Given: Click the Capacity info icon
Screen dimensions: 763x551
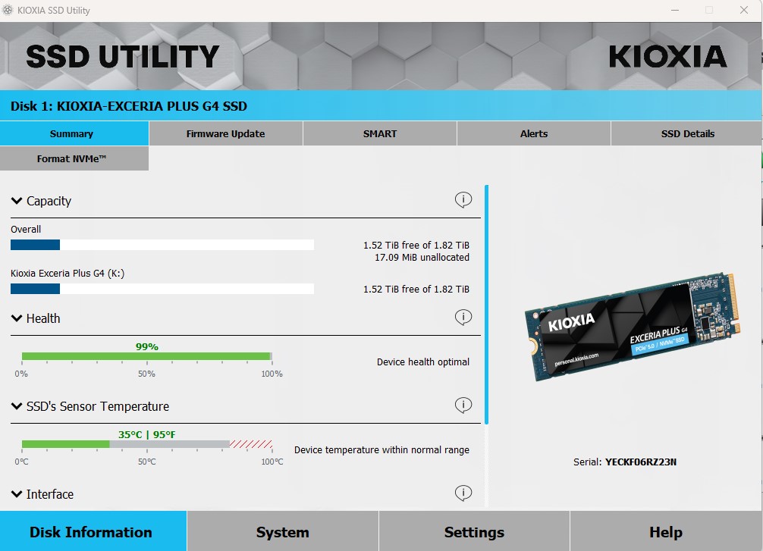Looking at the screenshot, I should click(463, 200).
